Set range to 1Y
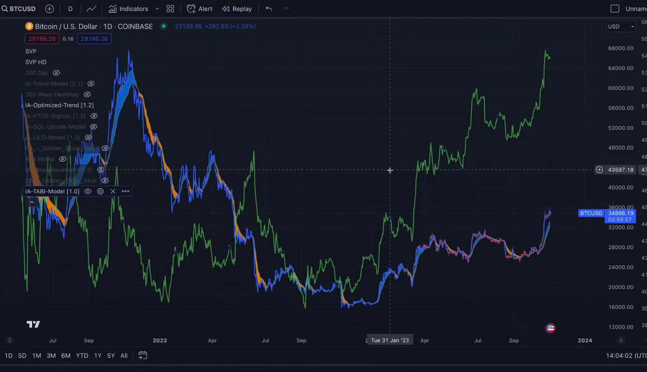Image resolution: width=647 pixels, height=372 pixels. pos(98,356)
